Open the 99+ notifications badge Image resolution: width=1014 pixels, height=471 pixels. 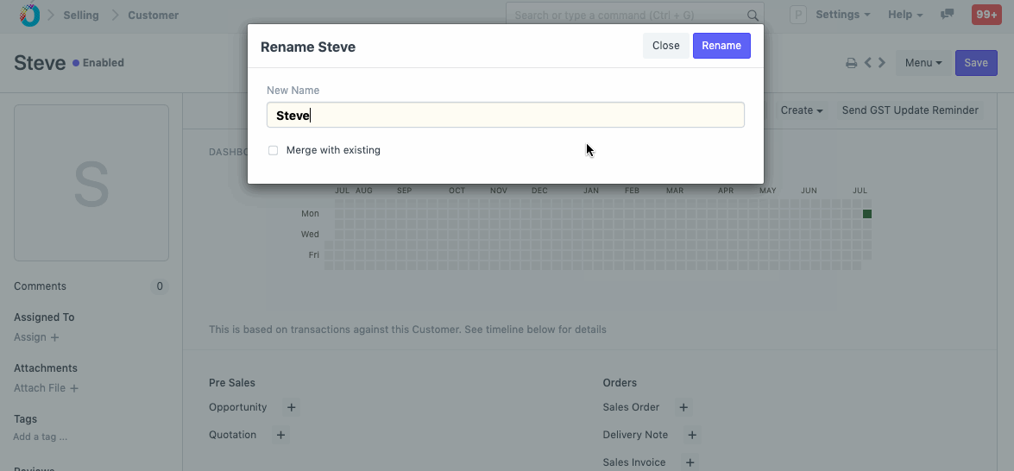coord(986,15)
